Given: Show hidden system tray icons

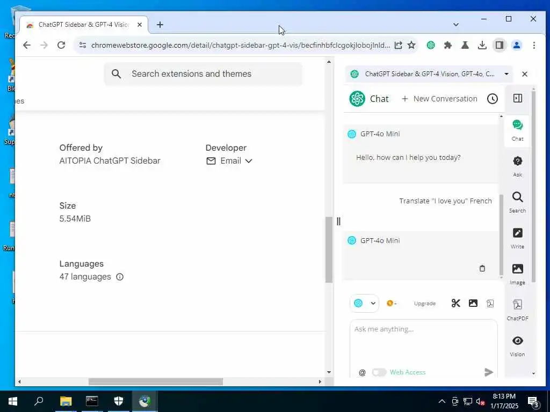Looking at the screenshot, I should pos(442,401).
